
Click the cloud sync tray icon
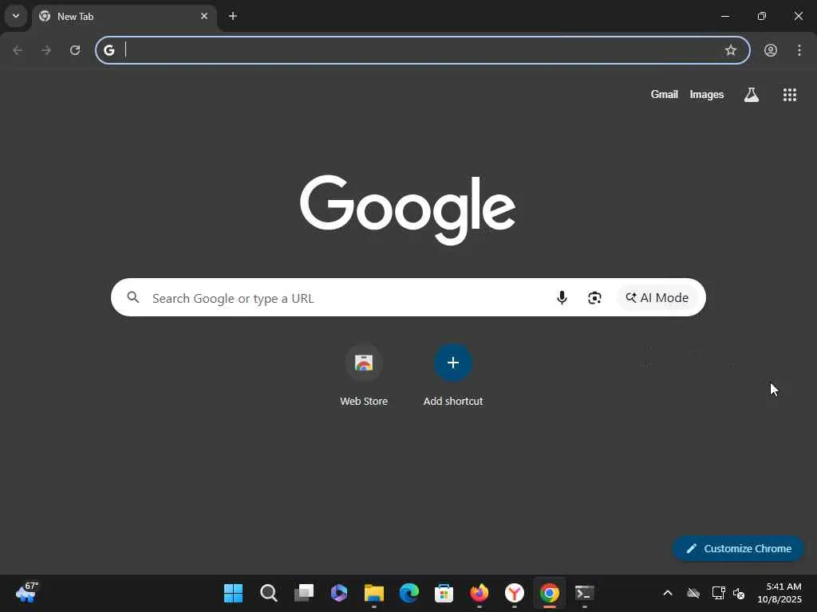(693, 593)
